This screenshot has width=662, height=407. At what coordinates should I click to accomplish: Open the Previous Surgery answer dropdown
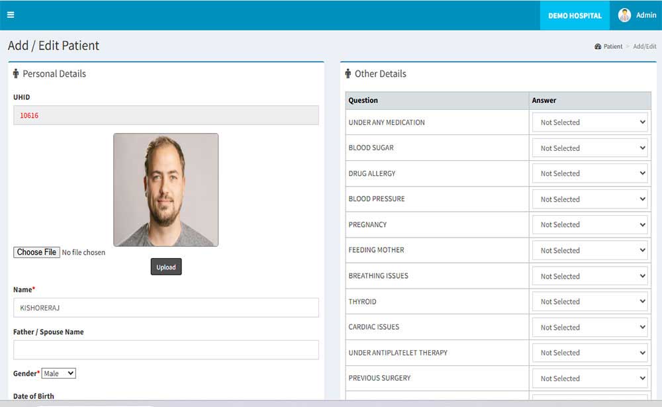(590, 379)
